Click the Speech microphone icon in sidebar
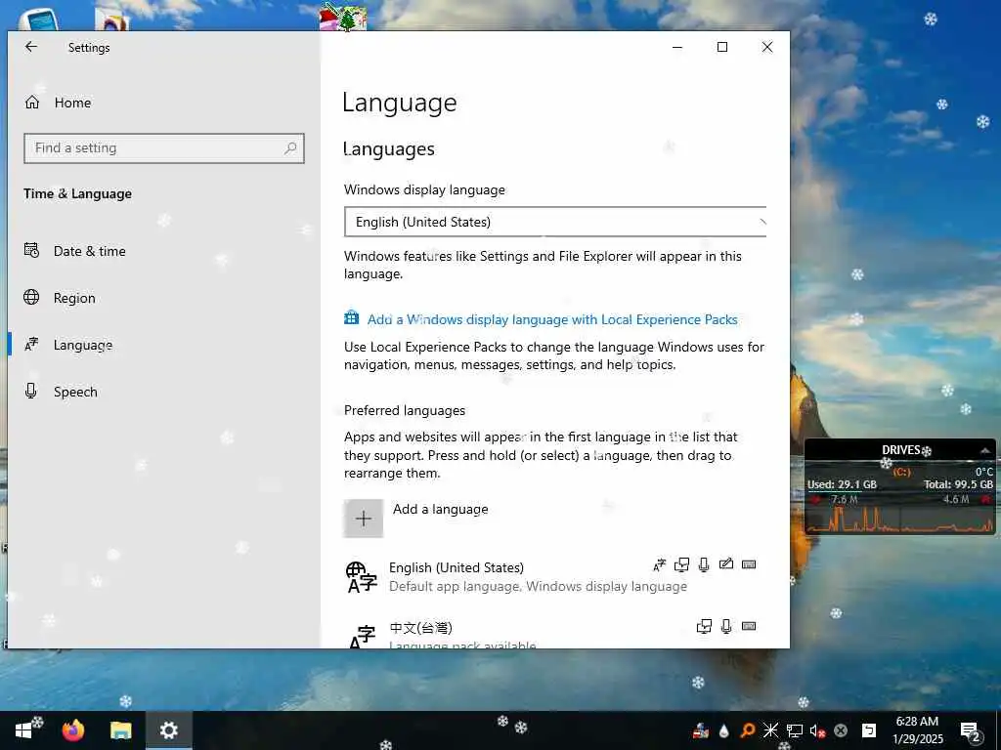Viewport: 1001px width, 750px height. point(30,391)
